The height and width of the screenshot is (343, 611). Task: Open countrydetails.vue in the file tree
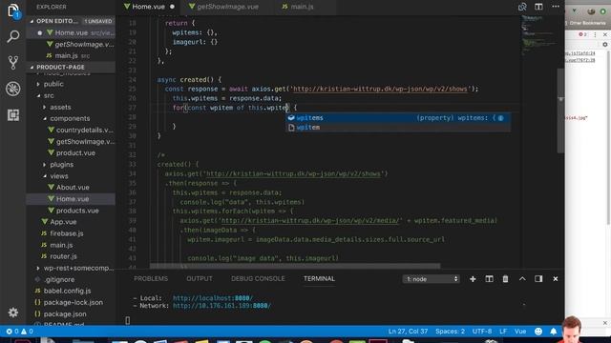point(84,130)
